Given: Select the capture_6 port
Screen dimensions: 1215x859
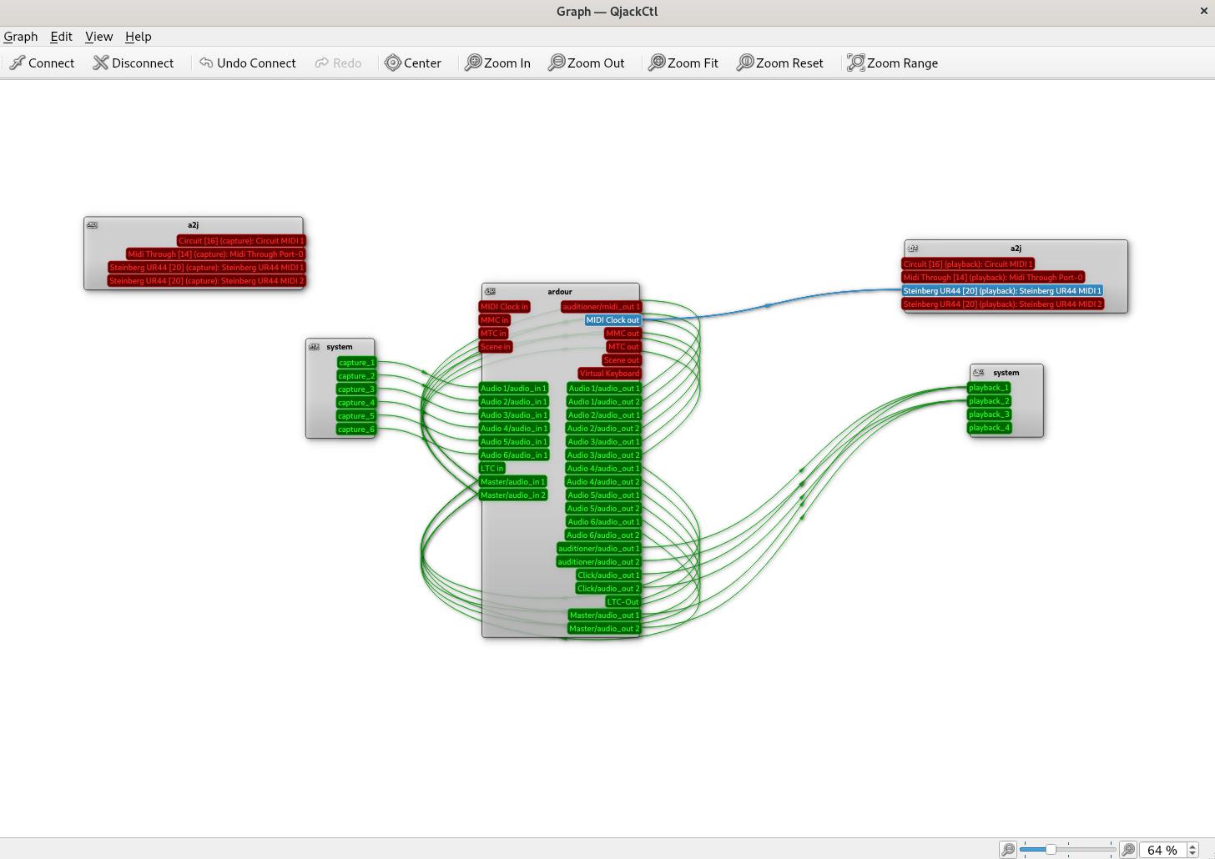Looking at the screenshot, I should [357, 429].
